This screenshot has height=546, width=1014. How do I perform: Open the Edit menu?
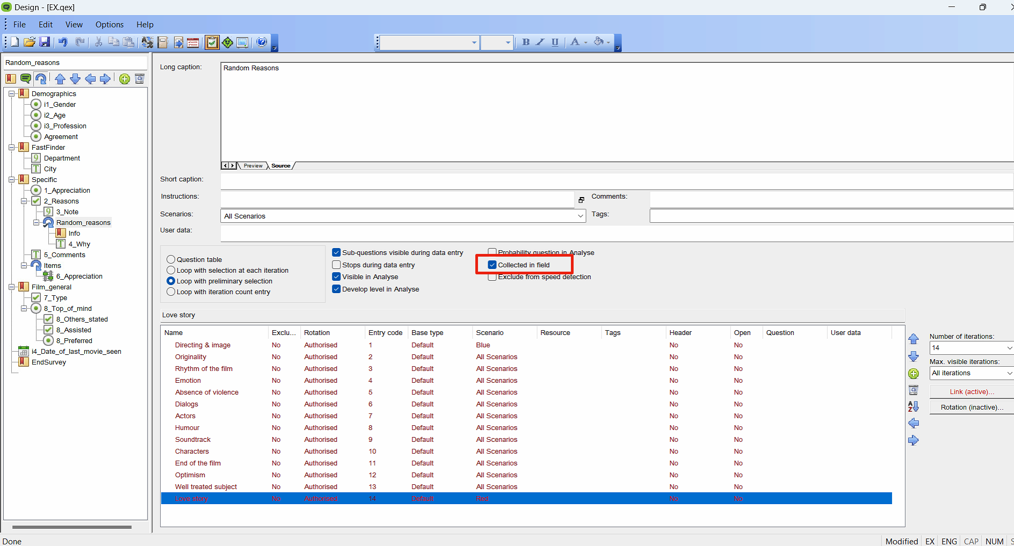point(46,25)
